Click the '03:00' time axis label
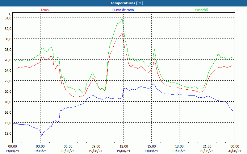 (40, 147)
